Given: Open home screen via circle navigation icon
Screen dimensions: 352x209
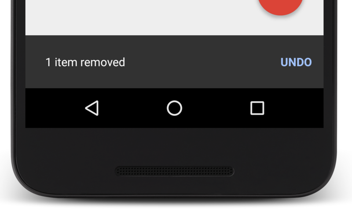Looking at the screenshot, I should [174, 108].
